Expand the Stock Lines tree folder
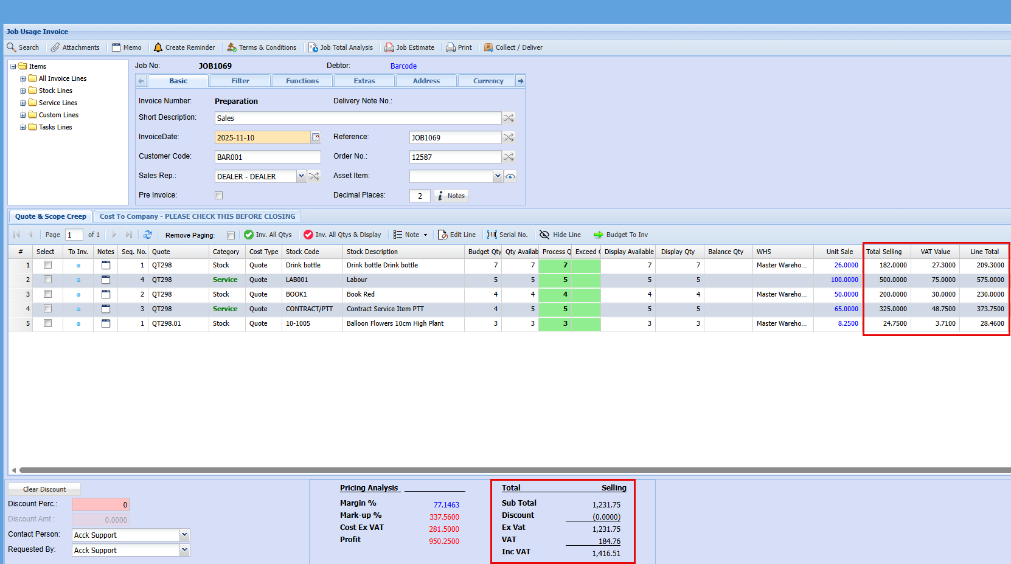This screenshot has width=1011, height=564. [x=23, y=91]
